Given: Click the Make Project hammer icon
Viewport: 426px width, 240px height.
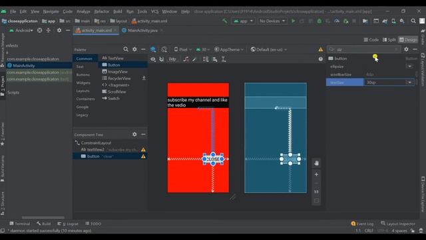Looking at the screenshot, I should pyautogui.click(x=225, y=21).
